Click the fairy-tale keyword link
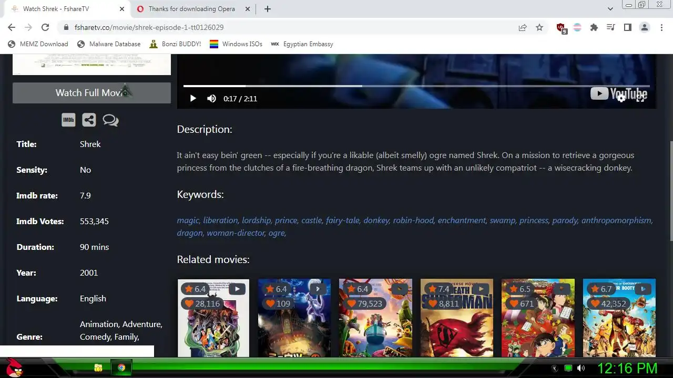The height and width of the screenshot is (378, 673). (343, 220)
